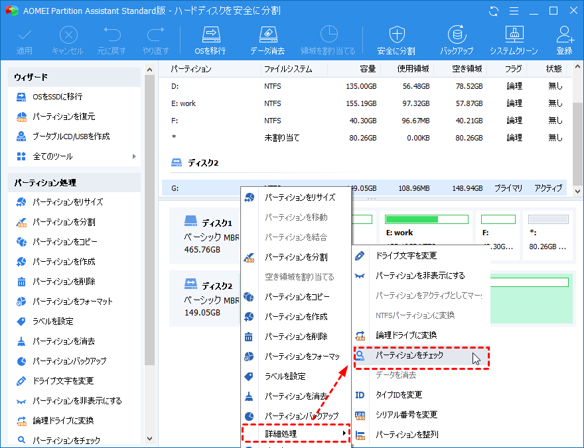The height and width of the screenshot is (448, 584).
Task: Click 元に戻す undo in the toolbar
Action: click(x=111, y=40)
